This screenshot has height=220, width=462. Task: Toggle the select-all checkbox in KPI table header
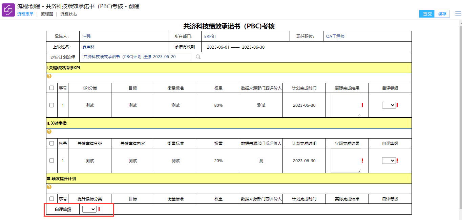tap(51, 88)
